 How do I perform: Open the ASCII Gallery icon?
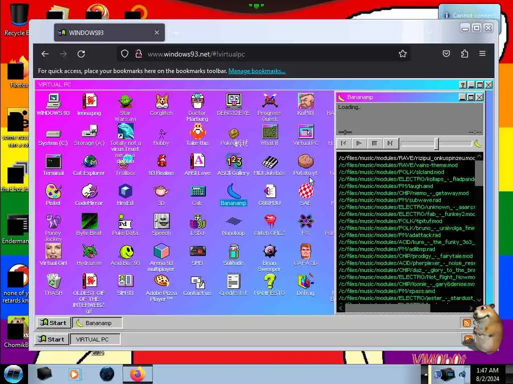pos(233,165)
